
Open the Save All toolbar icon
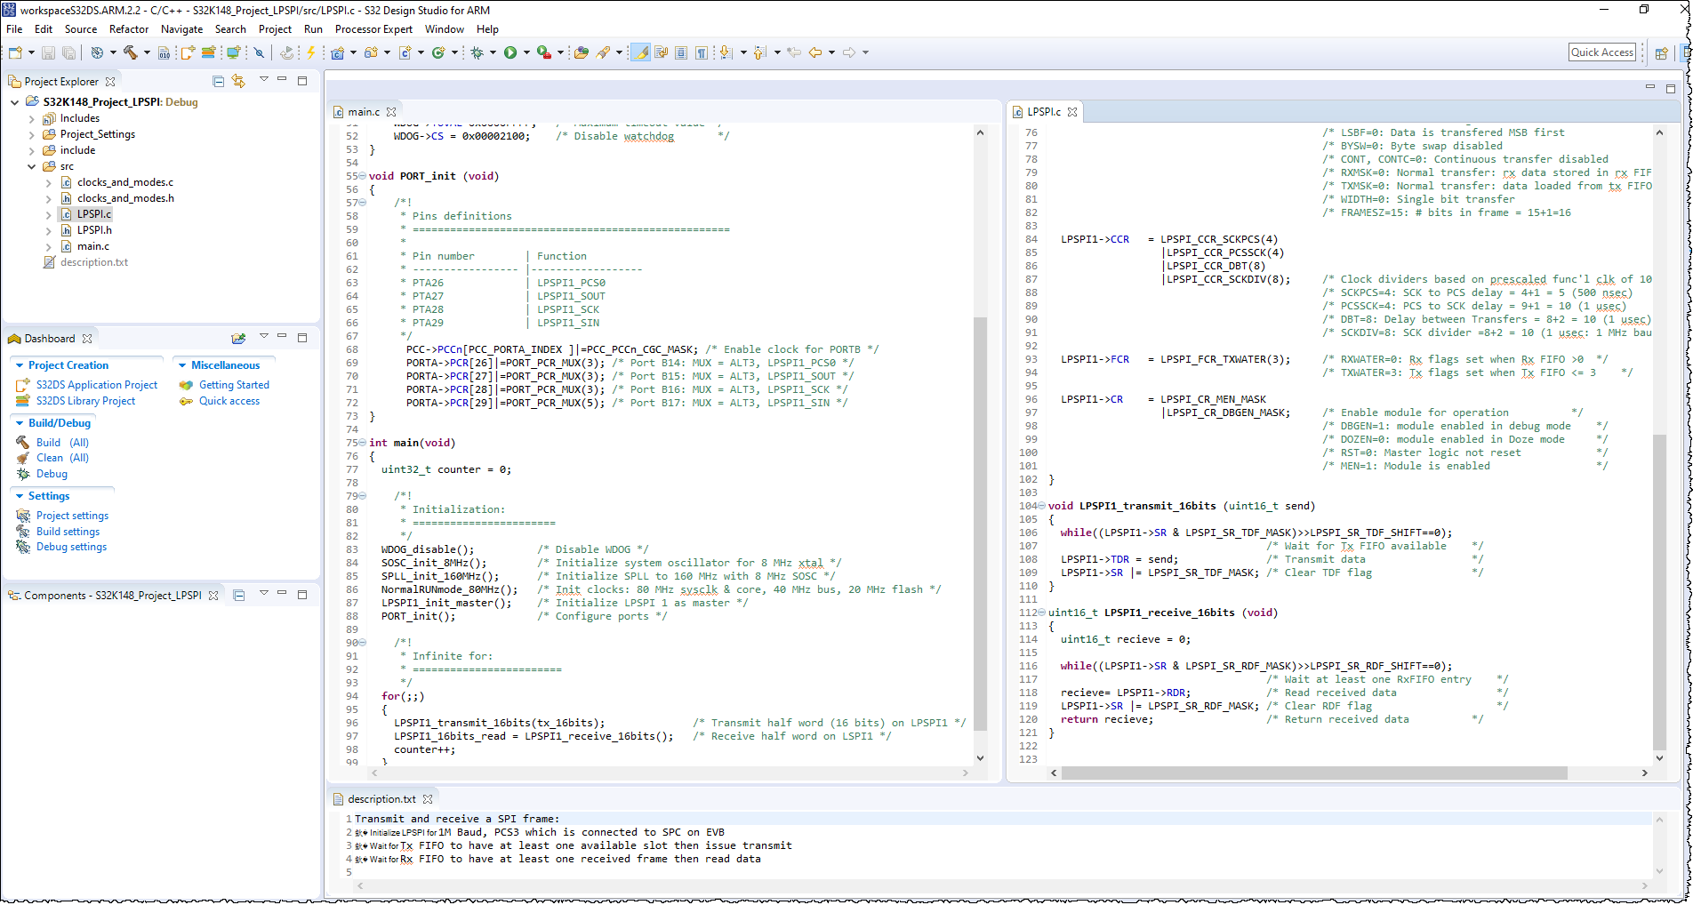coord(68,52)
